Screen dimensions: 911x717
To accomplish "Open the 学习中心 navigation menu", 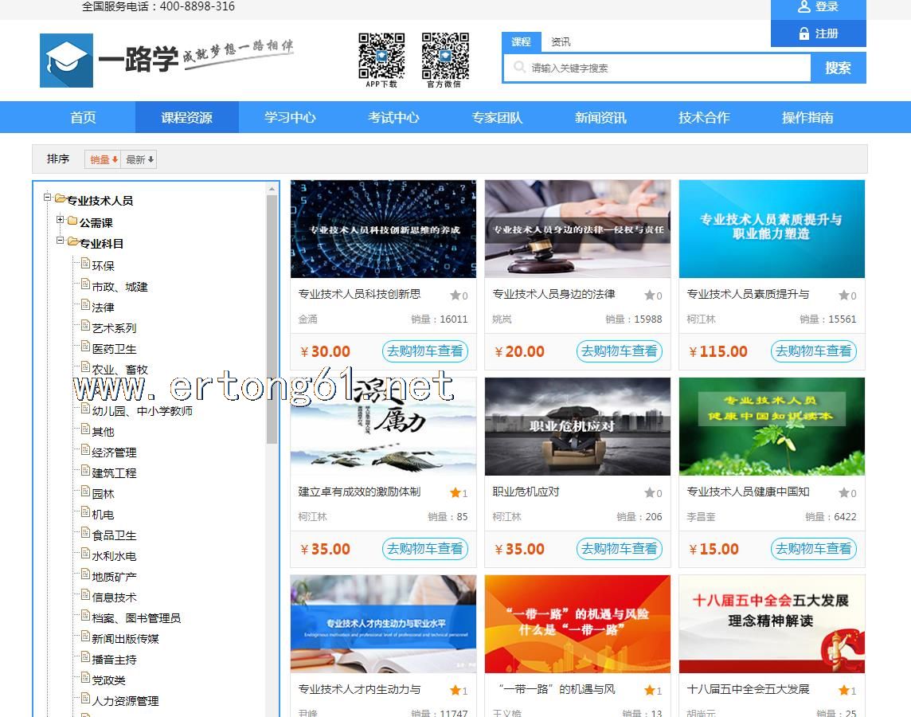I will [x=290, y=117].
